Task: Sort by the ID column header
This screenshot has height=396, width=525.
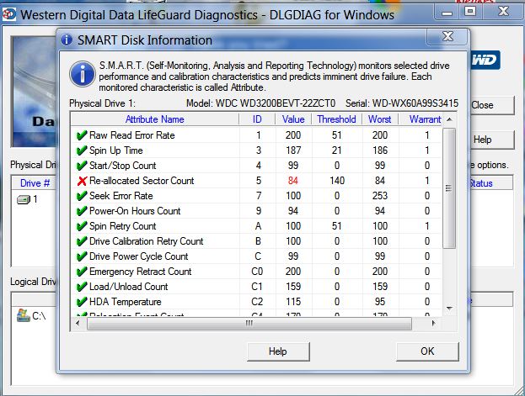Action: point(257,119)
